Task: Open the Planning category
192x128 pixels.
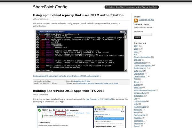Action: 138,118
